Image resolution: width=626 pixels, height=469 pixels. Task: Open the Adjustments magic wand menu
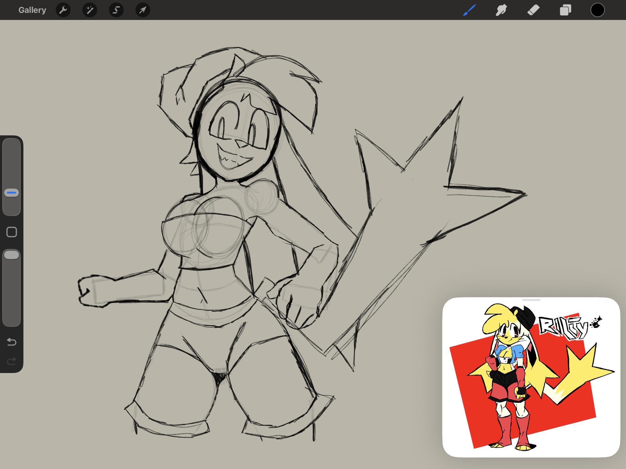[90, 10]
